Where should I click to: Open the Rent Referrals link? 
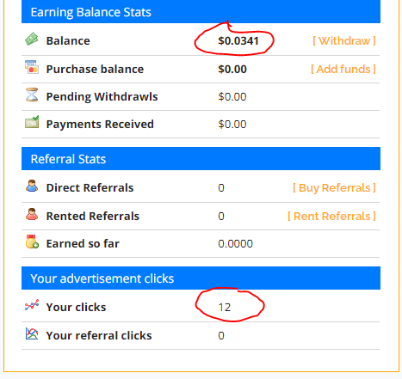click(x=331, y=216)
